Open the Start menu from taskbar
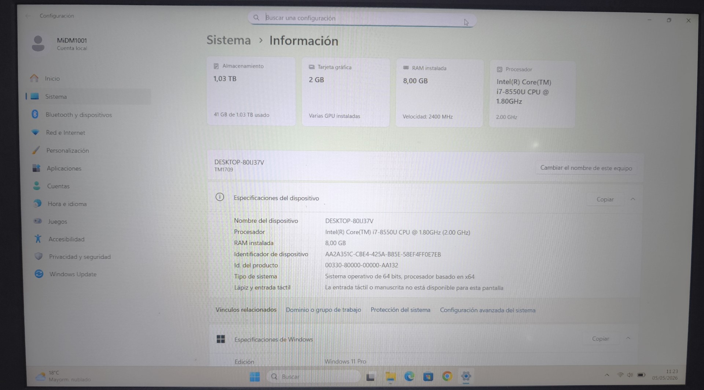This screenshot has width=704, height=390. (x=254, y=376)
